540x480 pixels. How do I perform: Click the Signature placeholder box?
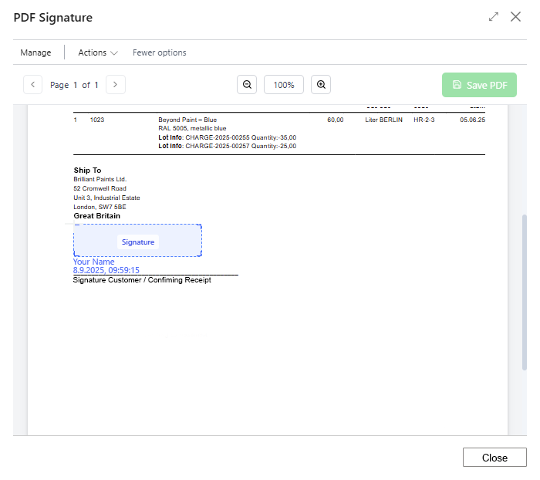(138, 242)
